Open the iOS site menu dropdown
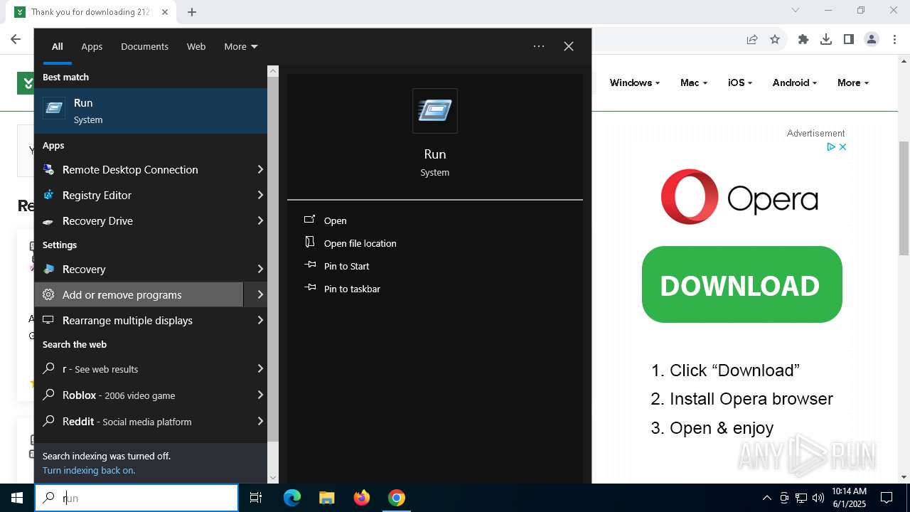Screen dimensions: 910x512 740,82
